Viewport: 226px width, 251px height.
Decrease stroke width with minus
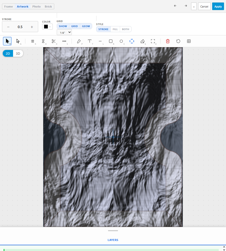pyautogui.click(x=8, y=27)
